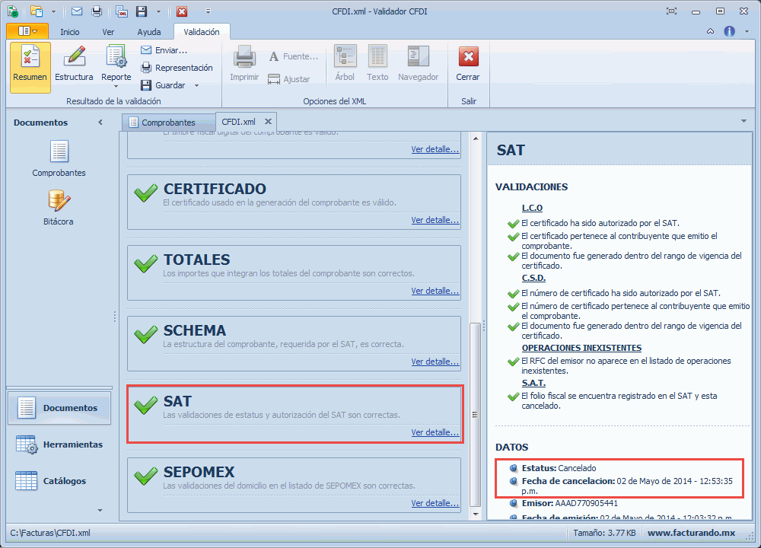Switch to the Comprobantes document tab
The image size is (761, 548).
click(x=167, y=122)
